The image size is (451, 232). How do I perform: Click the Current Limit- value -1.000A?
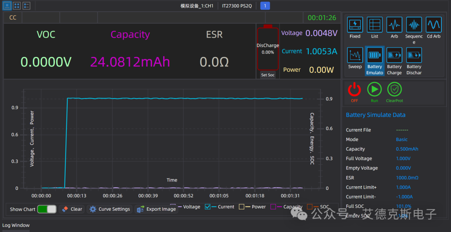click(x=404, y=197)
